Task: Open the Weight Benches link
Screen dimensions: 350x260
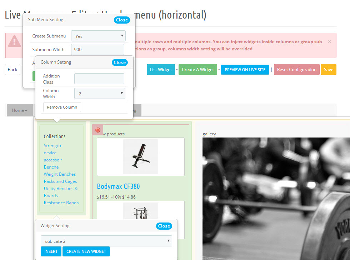Action: click(x=60, y=174)
